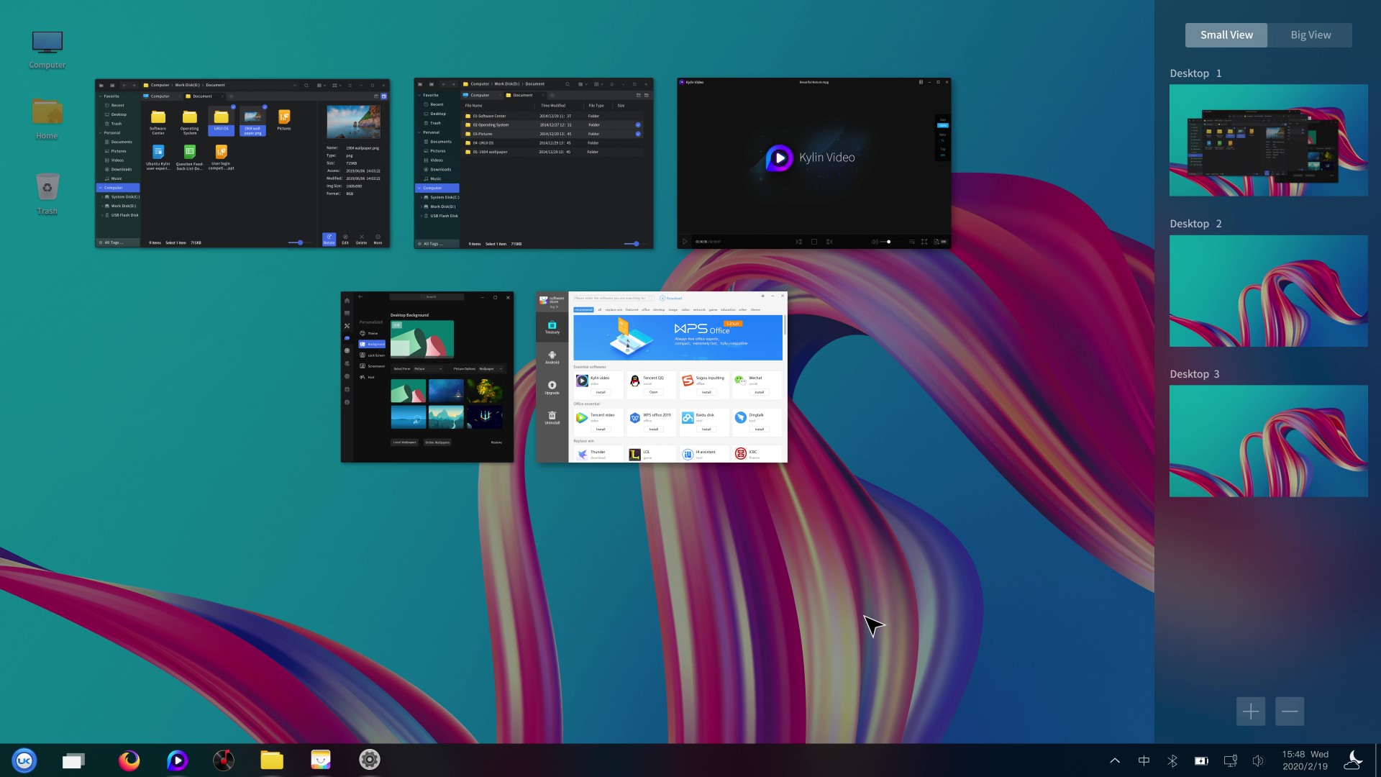Remove a desktop with minus button
The image size is (1381, 777).
1290,712
